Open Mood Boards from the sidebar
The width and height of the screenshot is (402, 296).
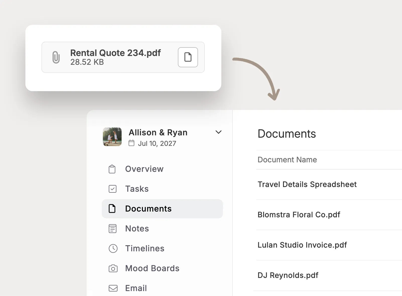[x=162, y=268]
